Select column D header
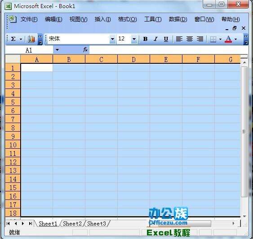This screenshot has width=253, height=239. pos(133,59)
